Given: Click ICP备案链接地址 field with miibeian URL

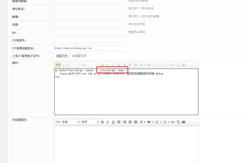Looking at the screenshot, I should (90, 48).
